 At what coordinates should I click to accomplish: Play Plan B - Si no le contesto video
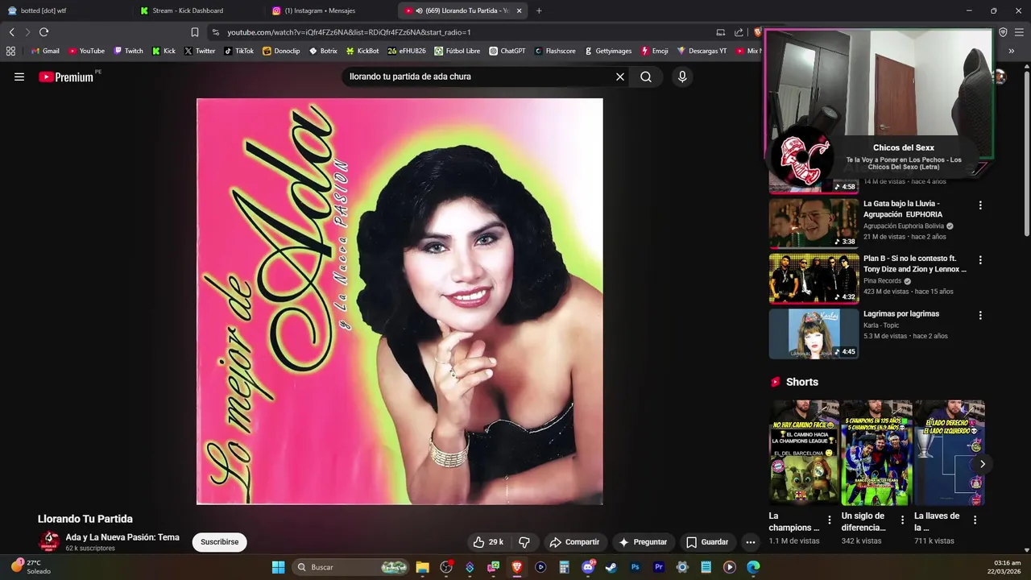(814, 278)
